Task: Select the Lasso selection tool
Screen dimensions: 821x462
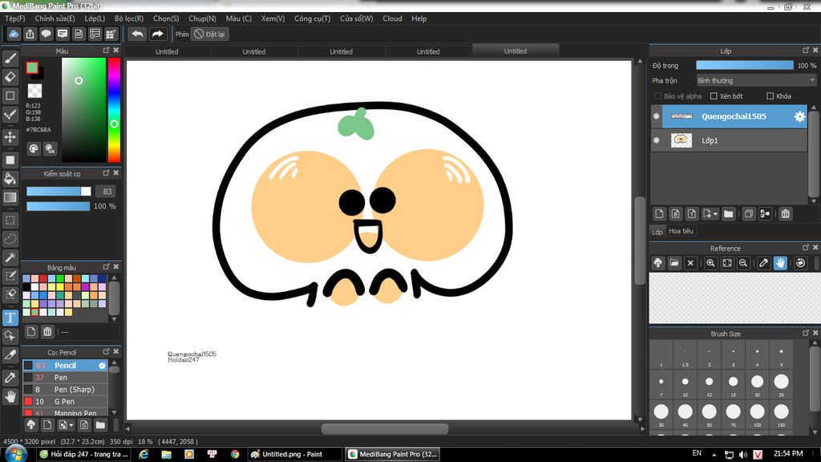Action: (x=10, y=239)
